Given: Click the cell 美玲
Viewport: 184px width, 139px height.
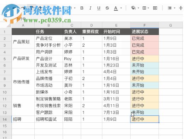Looking at the screenshot, I should pyautogui.click(x=72, y=85).
